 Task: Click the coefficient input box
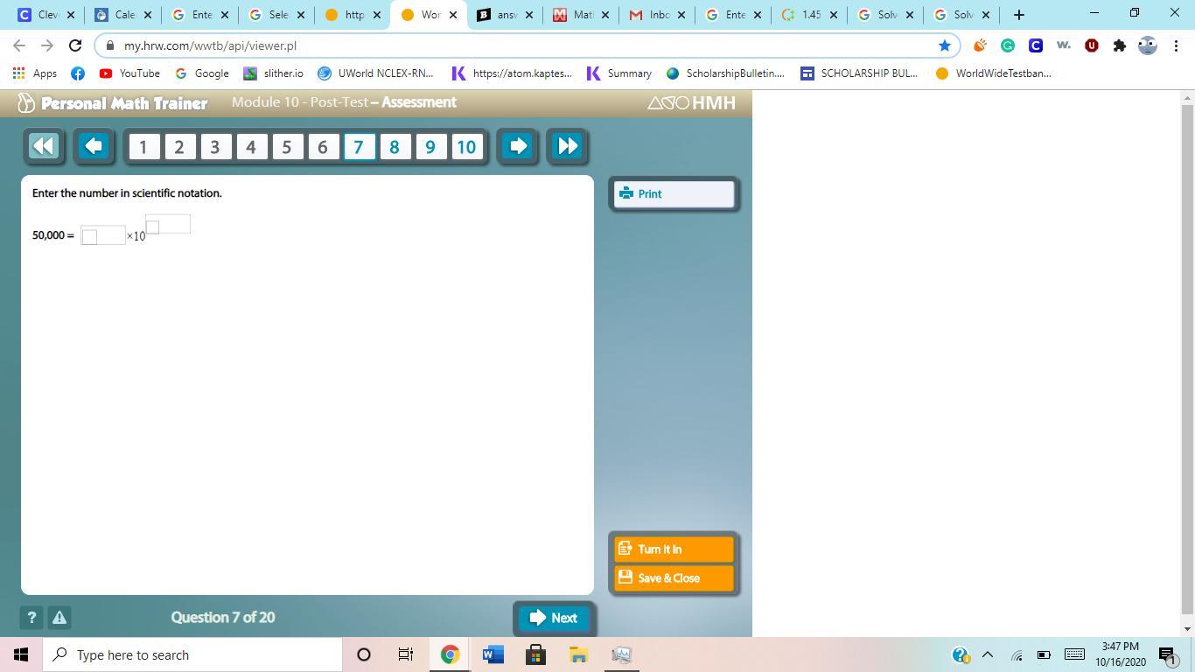102,235
